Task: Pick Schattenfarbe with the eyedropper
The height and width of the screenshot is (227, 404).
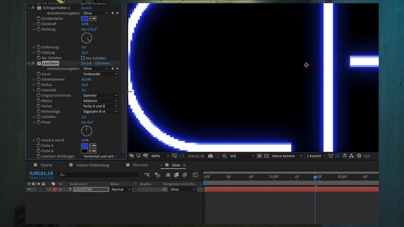Action: (93, 18)
